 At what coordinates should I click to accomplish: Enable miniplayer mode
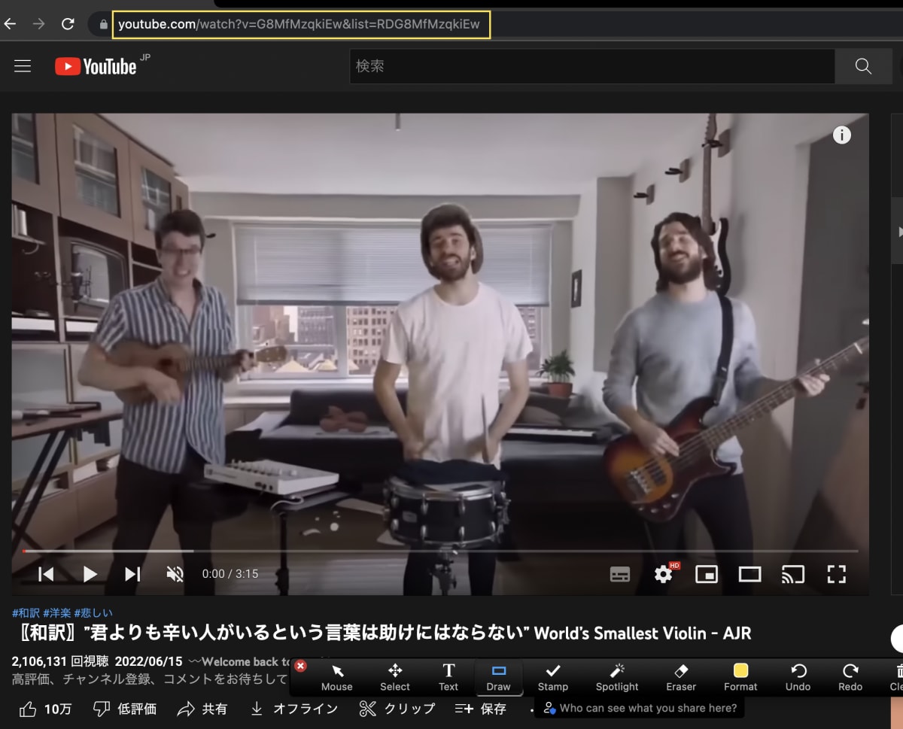(707, 575)
